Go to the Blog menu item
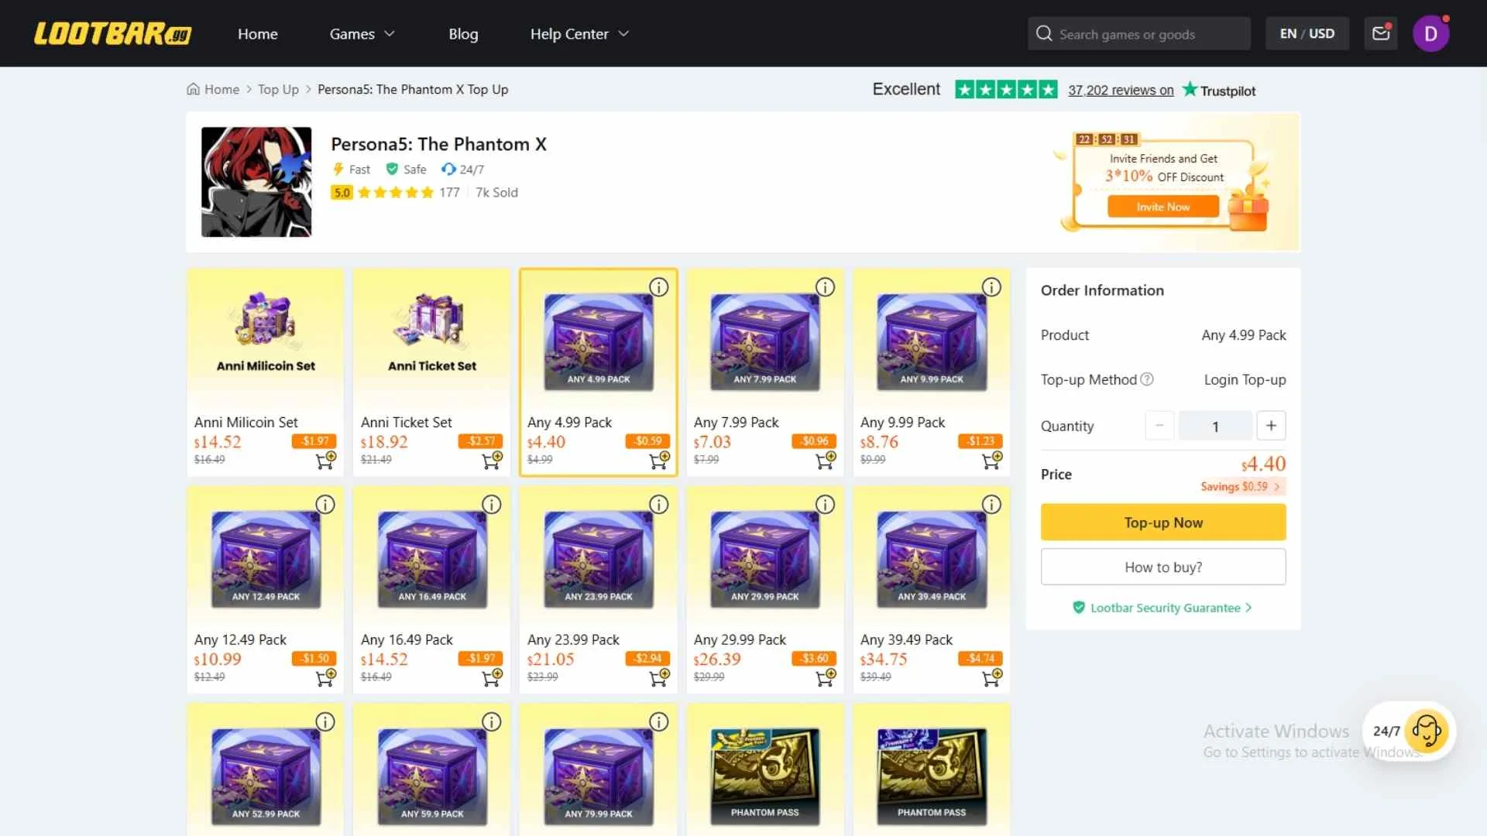The width and height of the screenshot is (1487, 836). 463,34
